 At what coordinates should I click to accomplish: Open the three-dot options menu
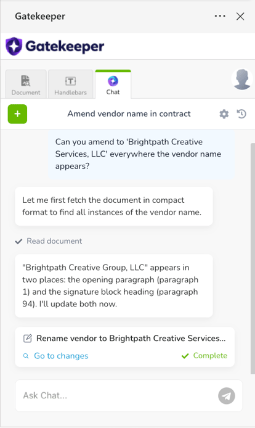click(220, 16)
